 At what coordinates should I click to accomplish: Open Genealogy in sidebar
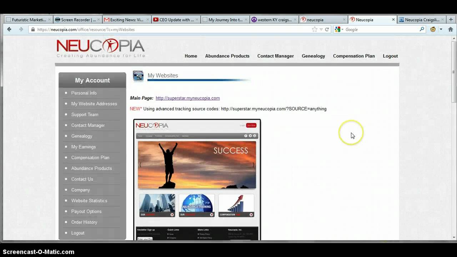click(x=81, y=136)
